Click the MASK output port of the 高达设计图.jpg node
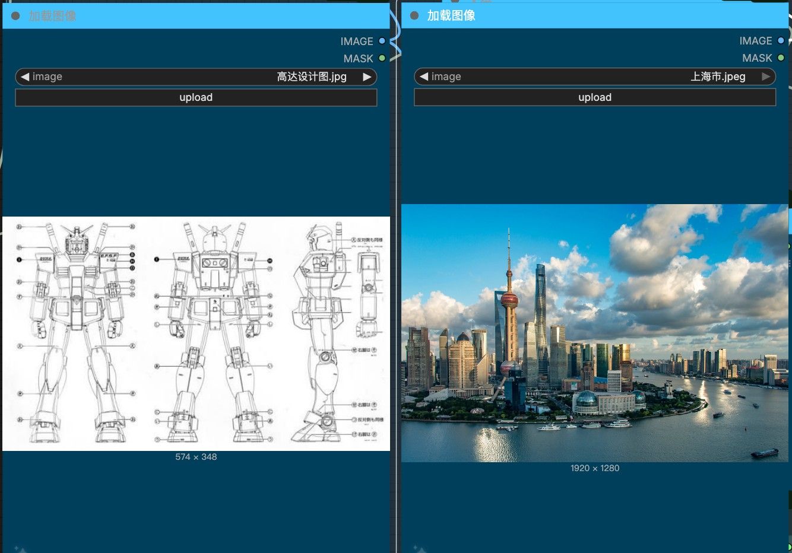792x553 pixels. point(382,58)
